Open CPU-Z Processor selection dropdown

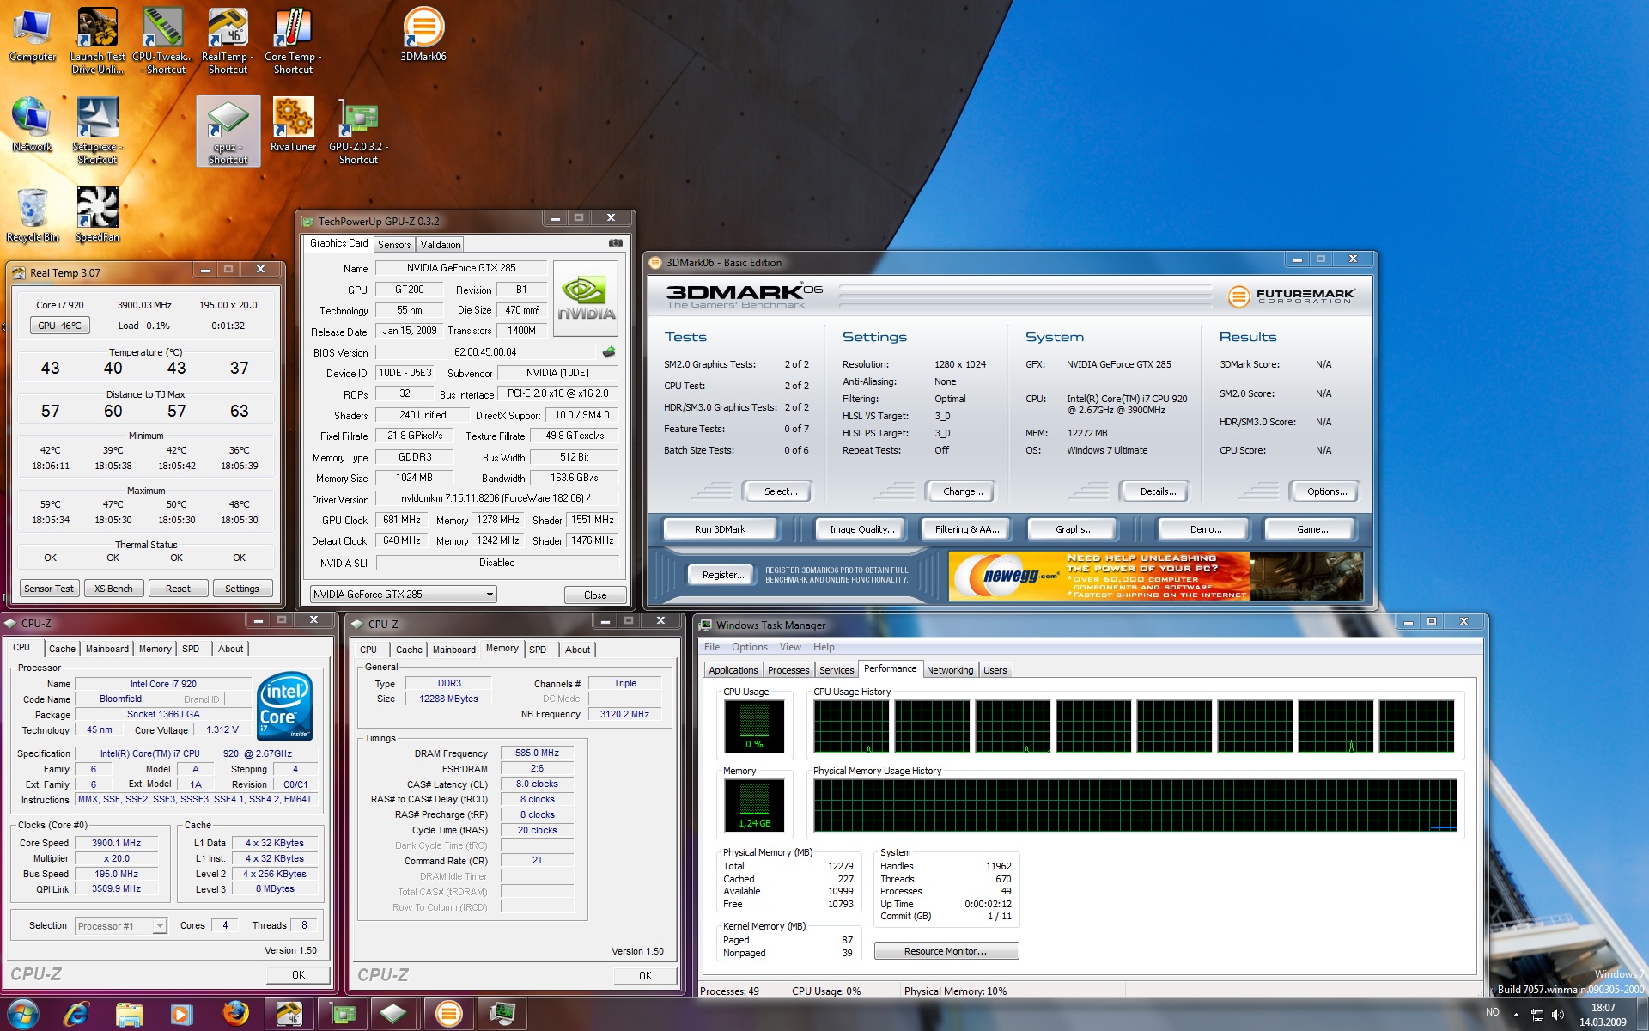(121, 925)
